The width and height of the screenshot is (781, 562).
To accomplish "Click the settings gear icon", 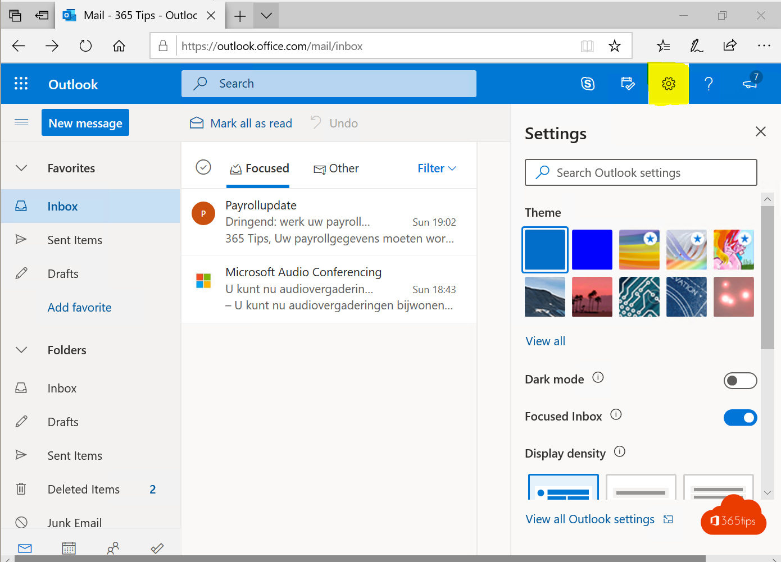I will 668,84.
